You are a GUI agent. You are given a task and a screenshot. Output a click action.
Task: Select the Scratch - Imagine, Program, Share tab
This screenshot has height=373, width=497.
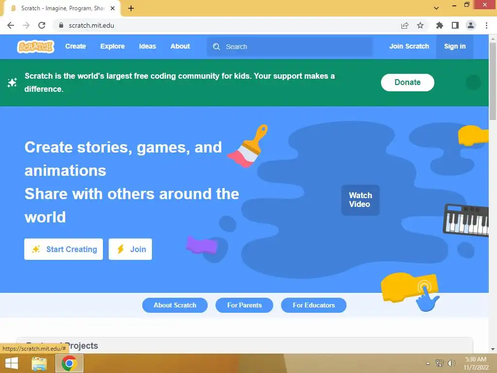click(63, 8)
